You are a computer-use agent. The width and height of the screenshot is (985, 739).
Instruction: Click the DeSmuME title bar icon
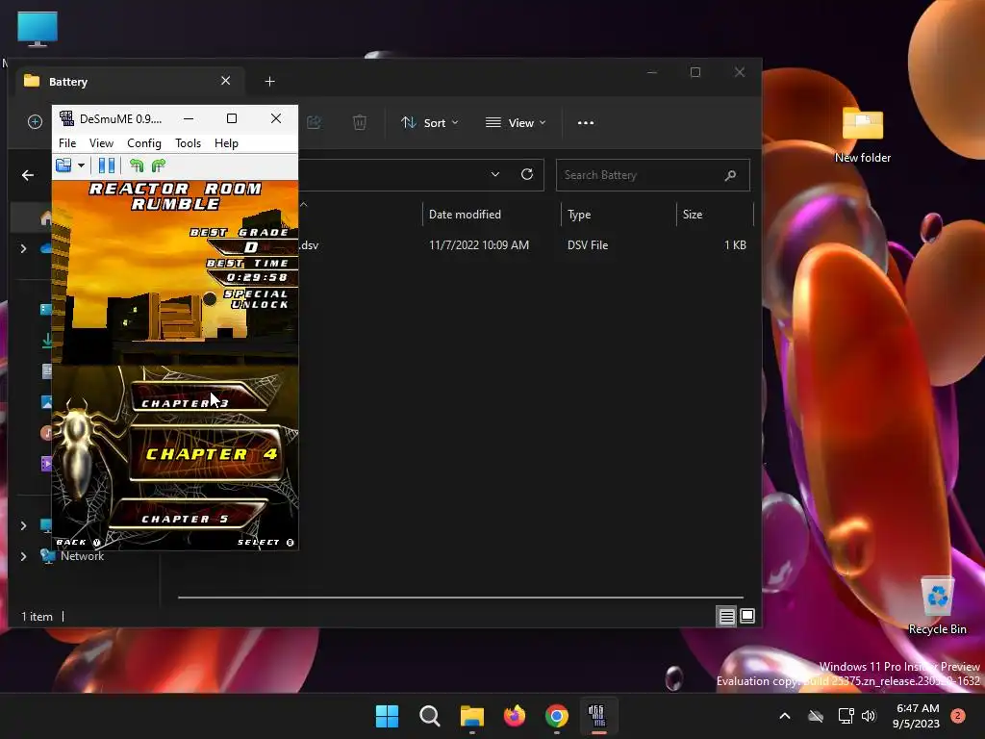pyautogui.click(x=66, y=118)
